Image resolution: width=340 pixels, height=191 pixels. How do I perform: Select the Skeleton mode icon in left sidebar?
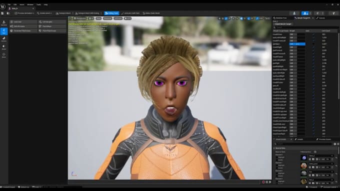[4, 23]
